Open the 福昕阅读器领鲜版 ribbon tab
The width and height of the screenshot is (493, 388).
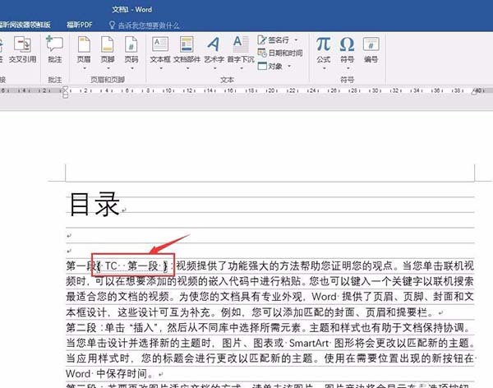[x=25, y=25]
